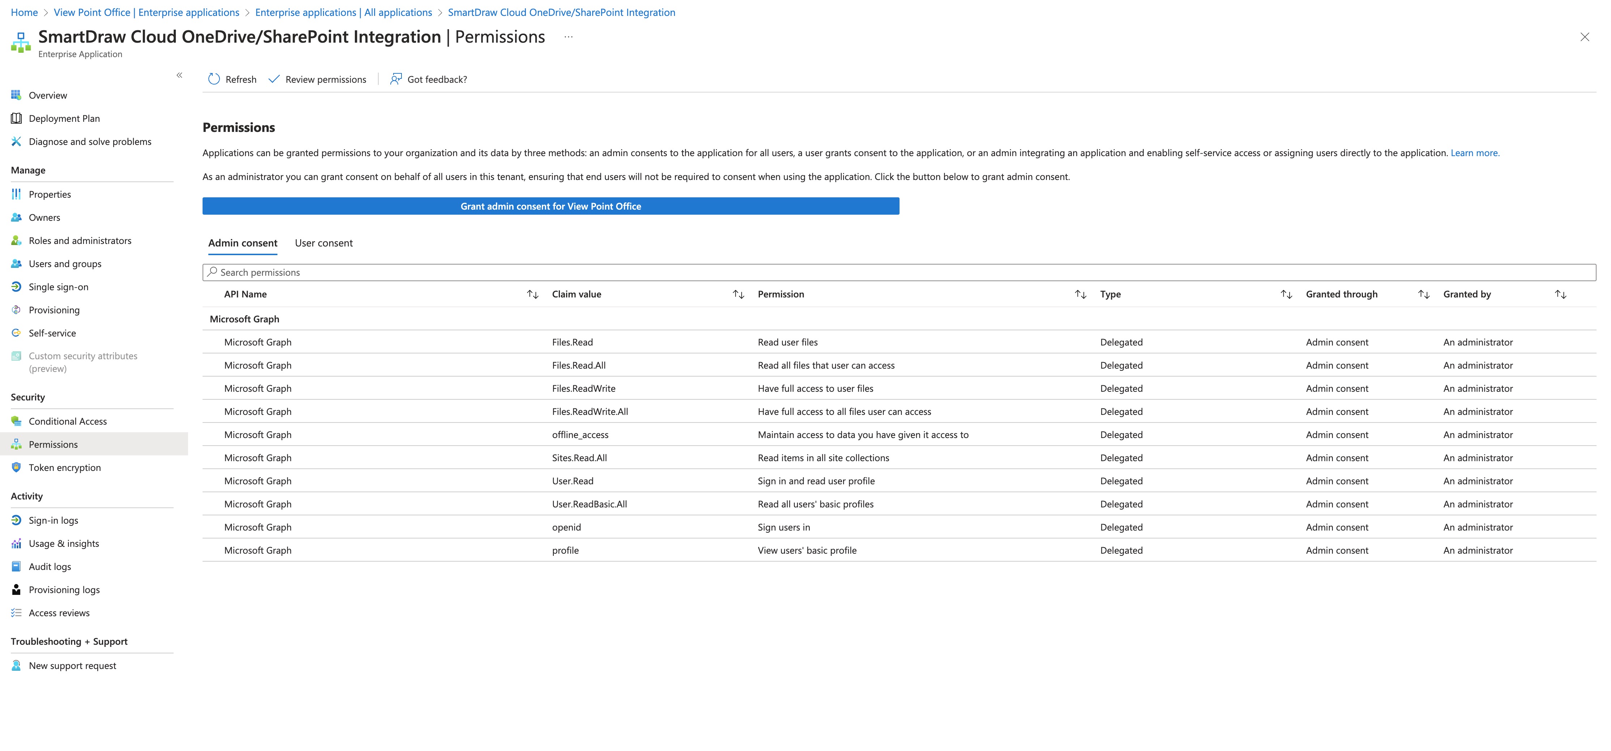This screenshot has height=751, width=1611.
Task: Open Overview from the sidebar icon
Action: (16, 95)
